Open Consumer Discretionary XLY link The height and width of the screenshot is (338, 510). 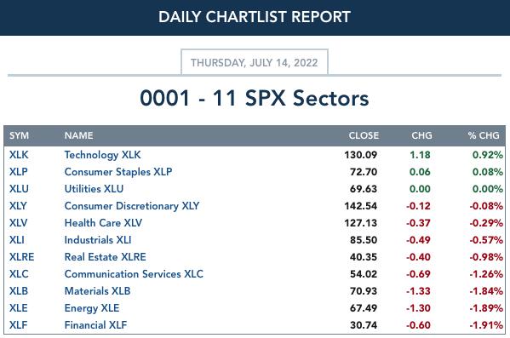pos(132,206)
